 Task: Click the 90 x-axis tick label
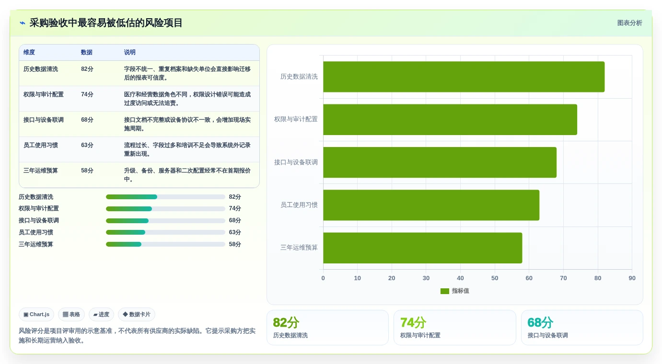(x=632, y=278)
